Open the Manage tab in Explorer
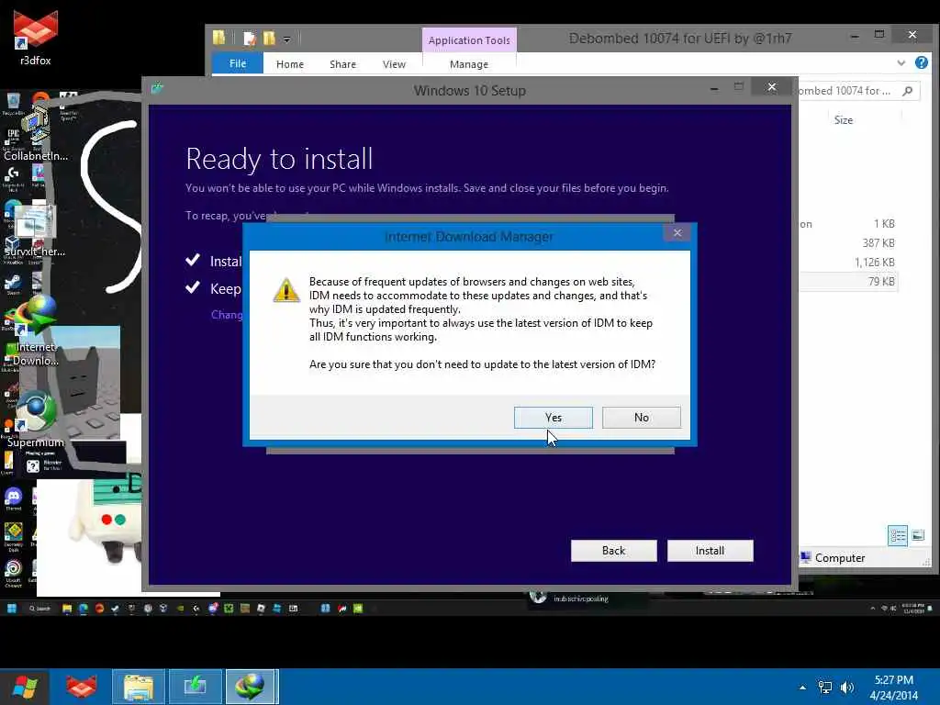 tap(469, 64)
